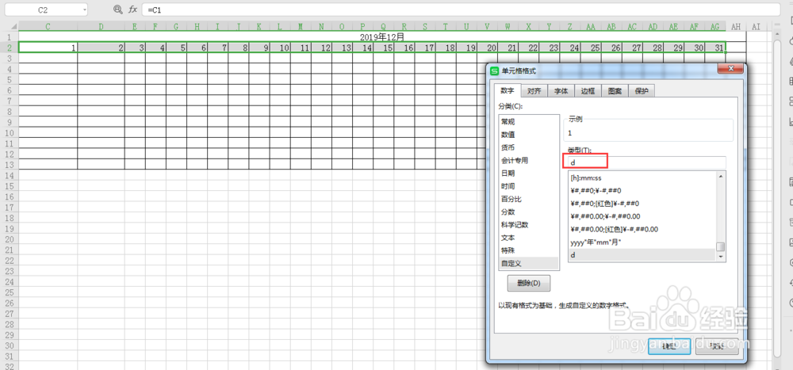The image size is (793, 370).
Task: Select column D header
Action: pyautogui.click(x=102, y=26)
